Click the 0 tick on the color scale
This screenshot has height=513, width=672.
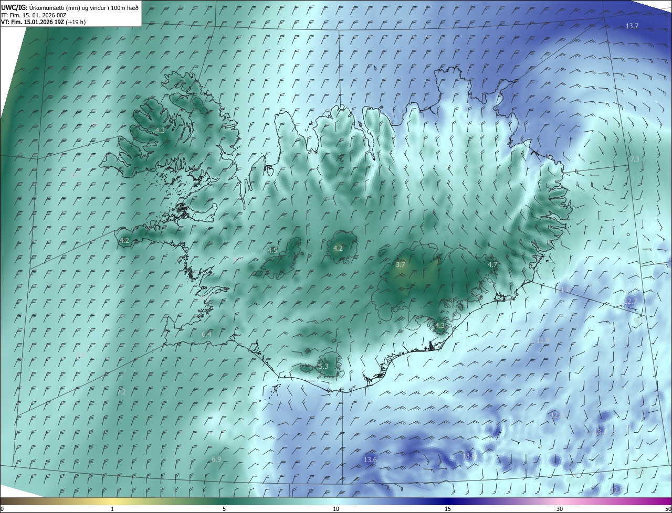pos(2,509)
